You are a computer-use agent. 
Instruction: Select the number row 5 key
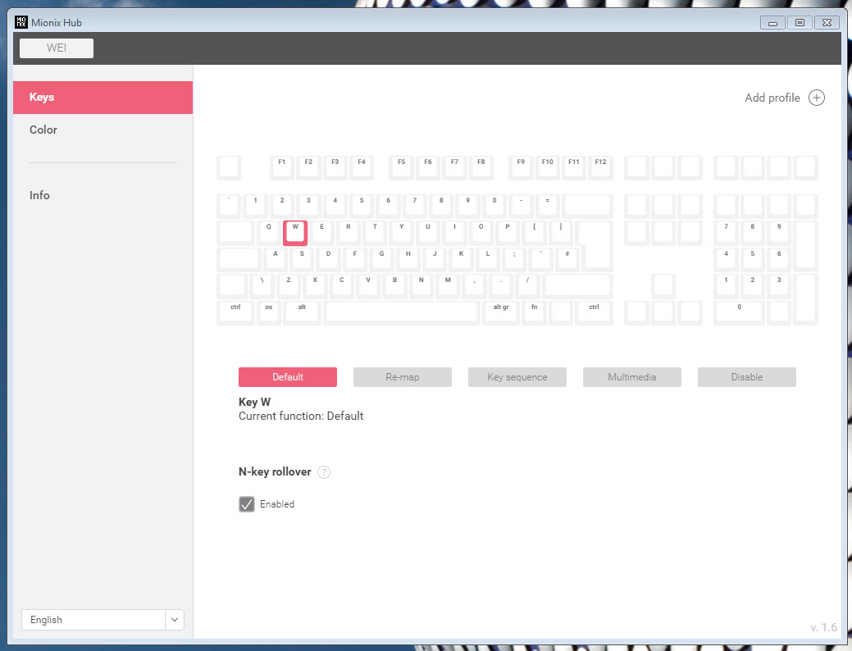pos(362,207)
